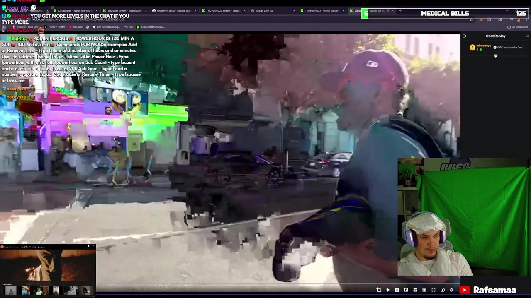Click the cast icon in player controls

point(415,290)
